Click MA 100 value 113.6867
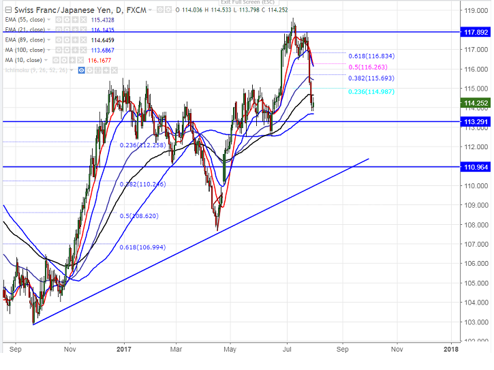Screen dimensions: 494x370 103,50
